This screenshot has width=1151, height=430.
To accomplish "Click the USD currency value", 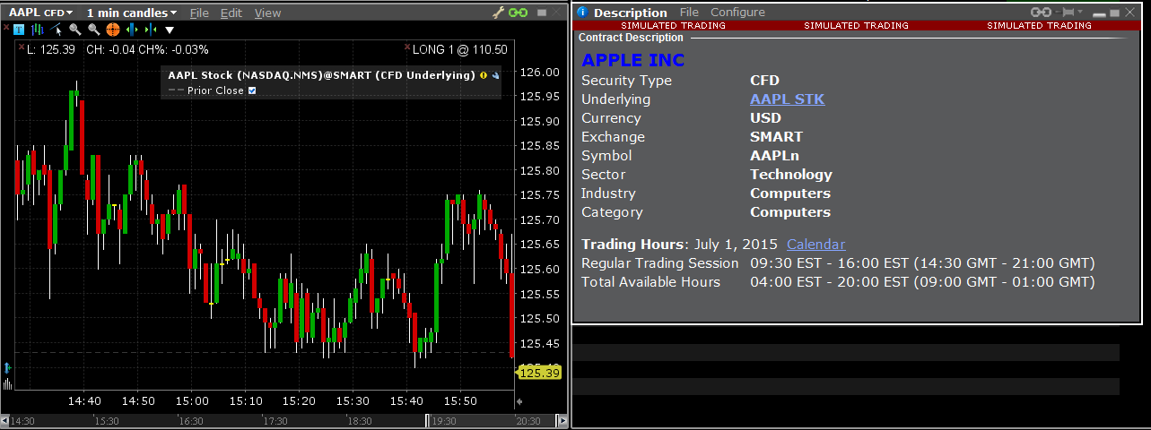I will [x=765, y=118].
